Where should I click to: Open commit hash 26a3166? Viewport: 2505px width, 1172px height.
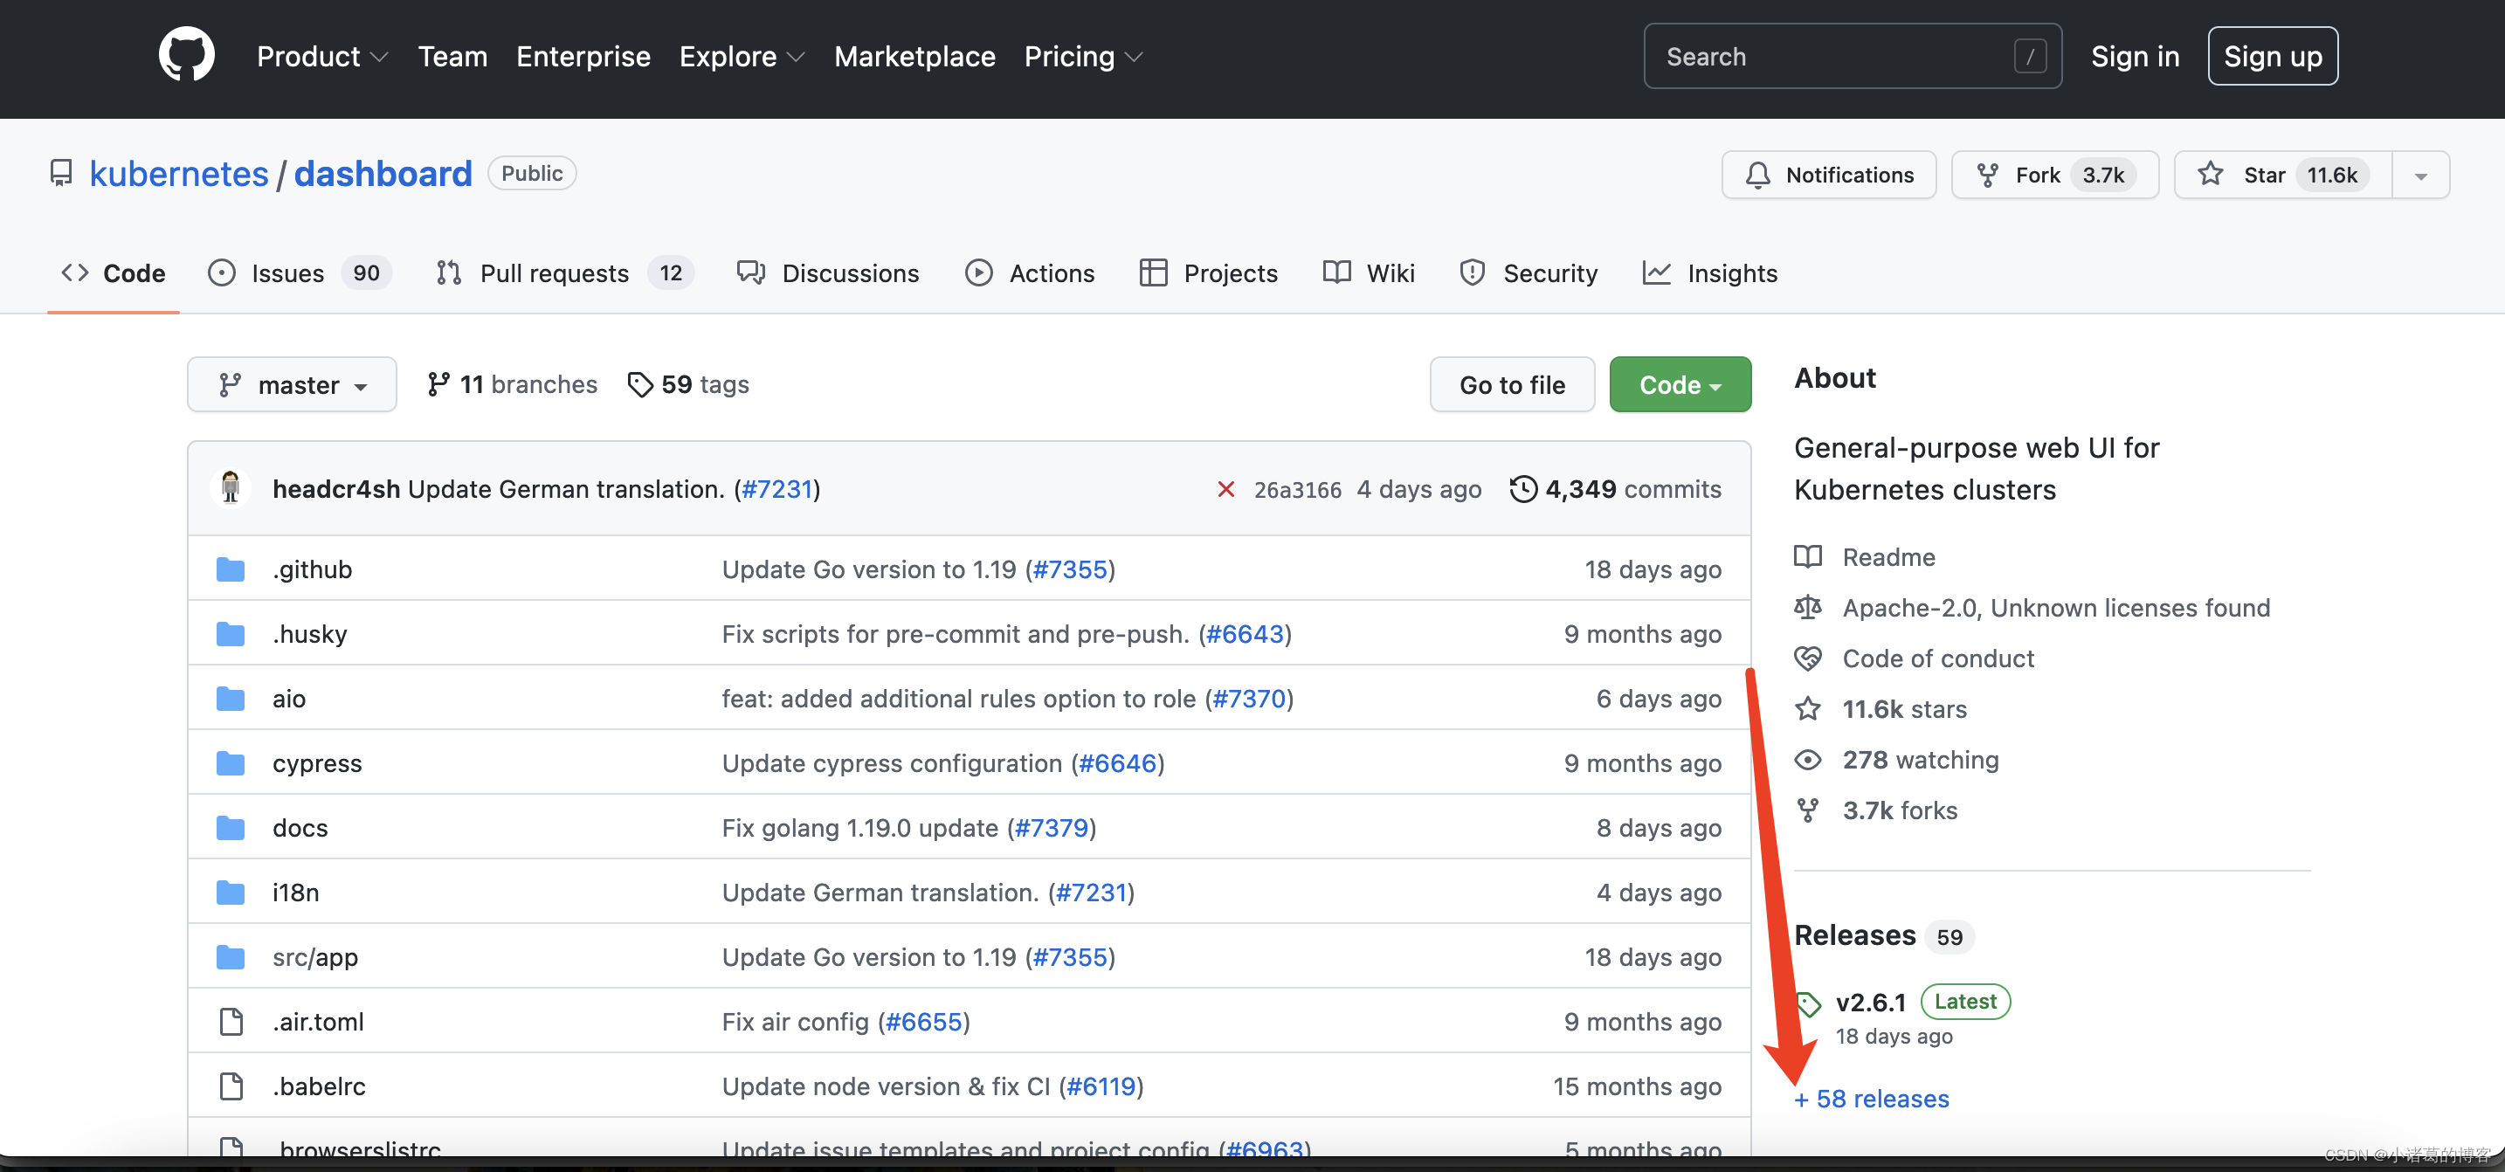(1297, 489)
